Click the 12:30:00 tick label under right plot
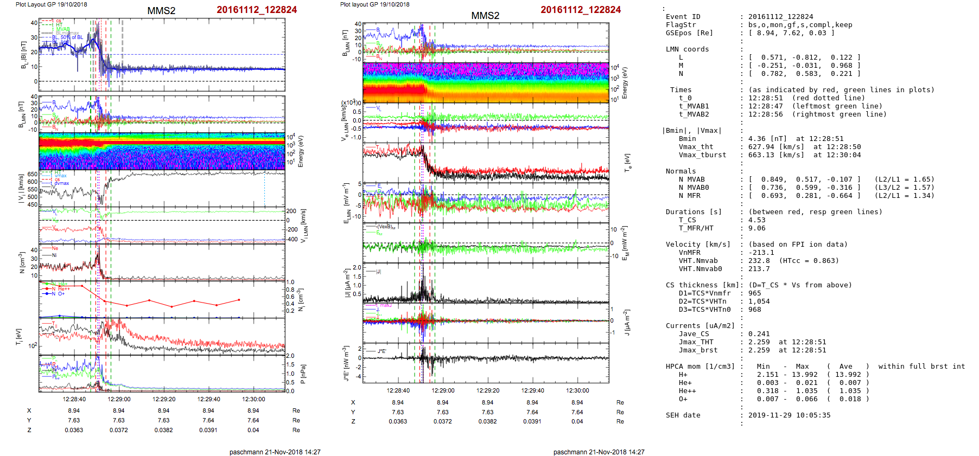The width and height of the screenshot is (979, 456). (577, 390)
